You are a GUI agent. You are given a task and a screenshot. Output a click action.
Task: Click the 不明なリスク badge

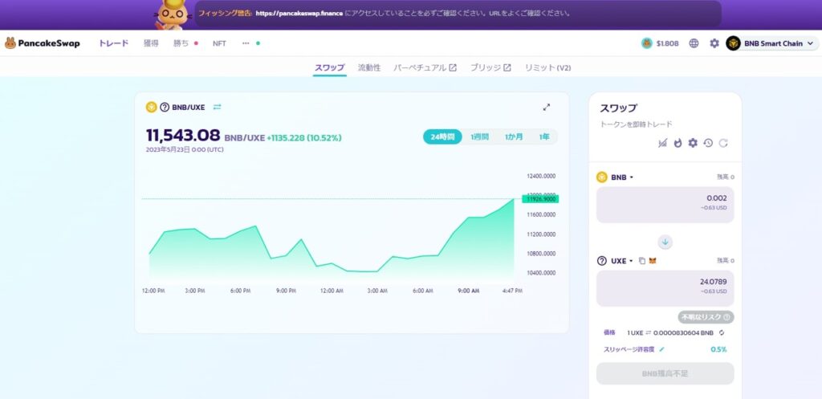click(706, 317)
